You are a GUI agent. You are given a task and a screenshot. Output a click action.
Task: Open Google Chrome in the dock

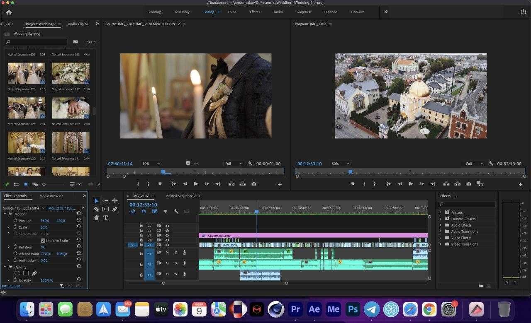pyautogui.click(x=429, y=309)
